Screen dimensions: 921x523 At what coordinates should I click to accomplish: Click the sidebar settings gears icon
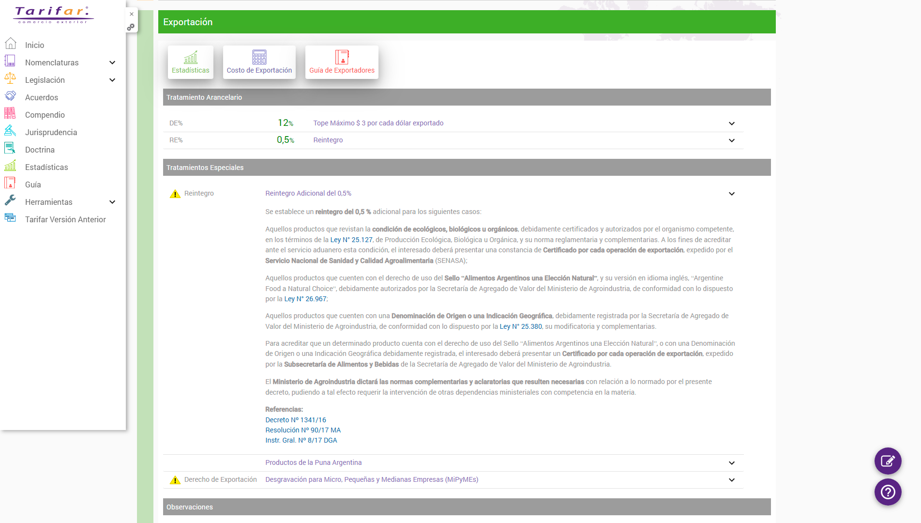click(131, 27)
